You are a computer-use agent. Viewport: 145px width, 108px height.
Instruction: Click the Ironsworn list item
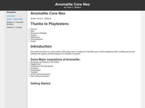point(34,68)
